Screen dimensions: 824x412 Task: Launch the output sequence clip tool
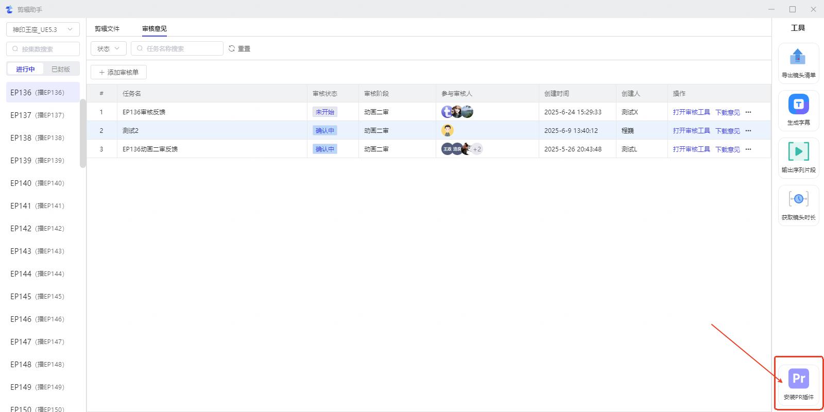click(798, 152)
